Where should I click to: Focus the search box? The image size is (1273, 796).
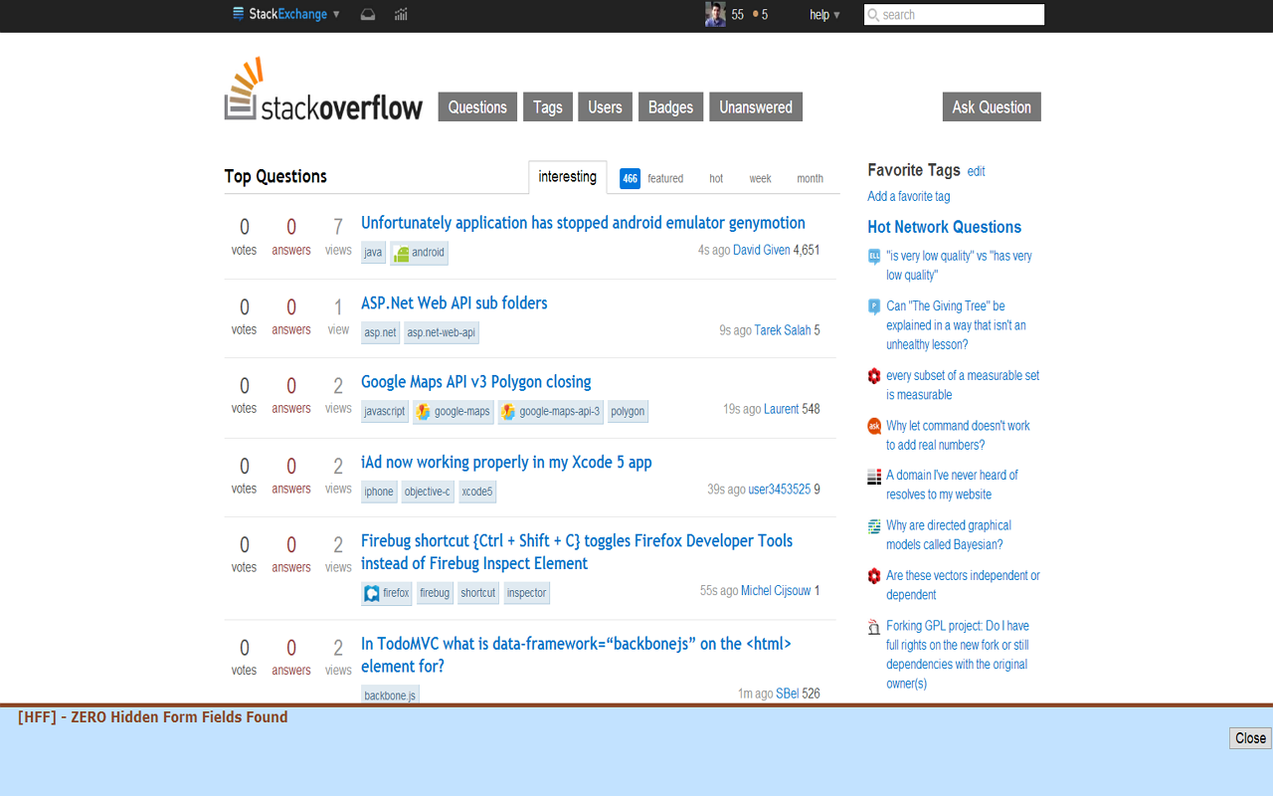[x=954, y=15]
